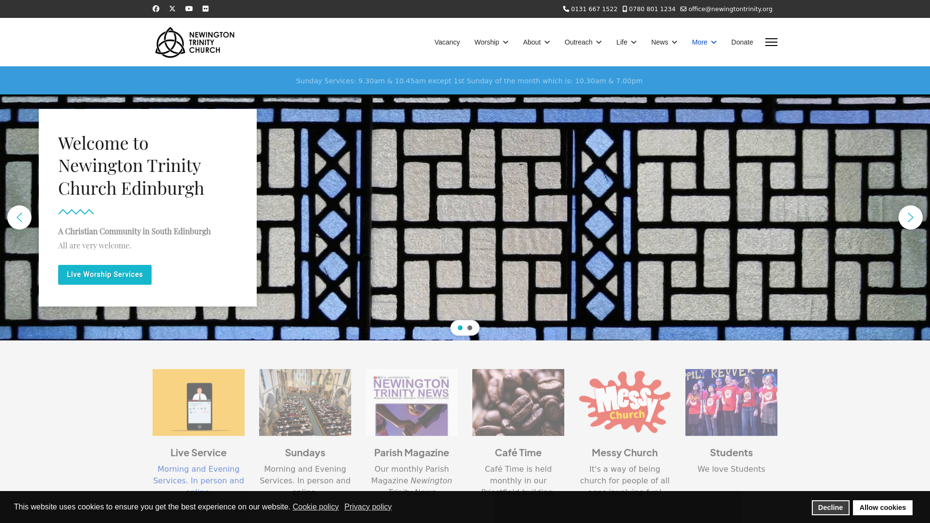
Task: Go to previous slide arrow
Action: (19, 217)
